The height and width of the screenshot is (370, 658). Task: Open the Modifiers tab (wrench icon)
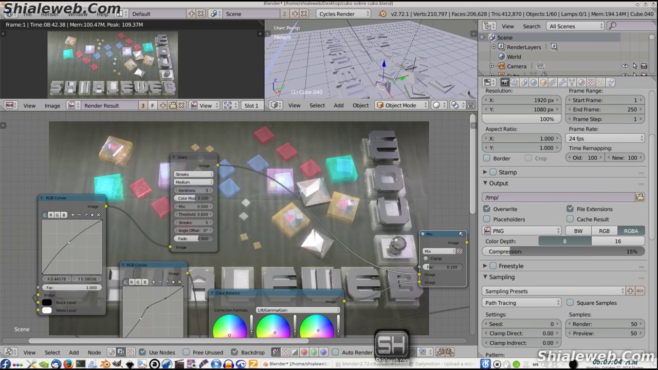(562, 82)
